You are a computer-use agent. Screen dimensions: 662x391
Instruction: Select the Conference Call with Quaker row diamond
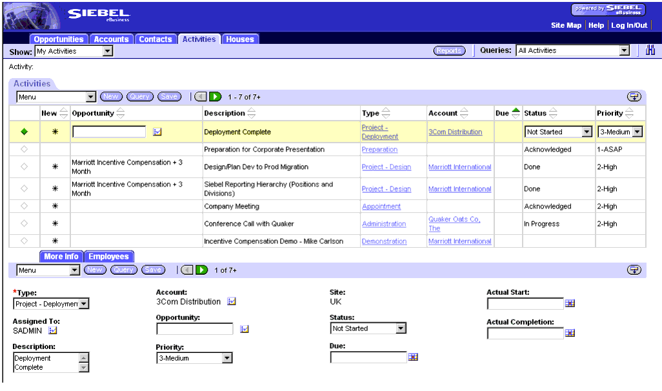[24, 223]
